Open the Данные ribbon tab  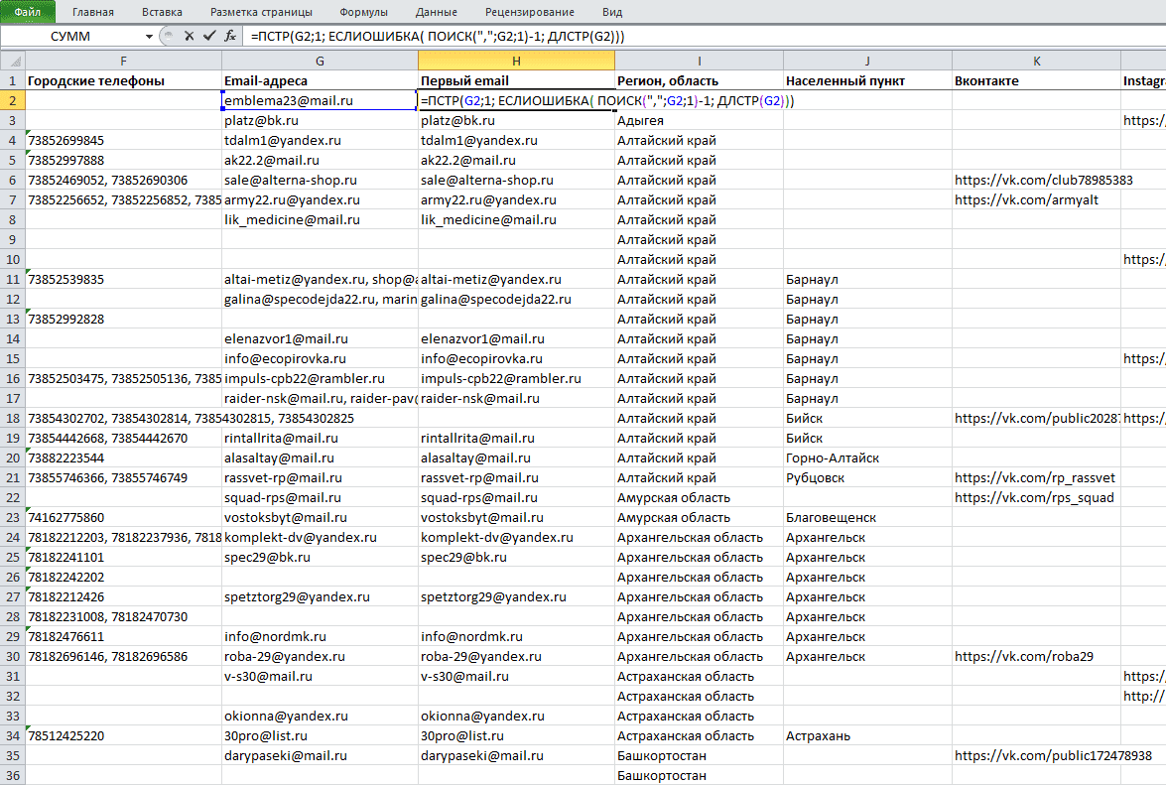pyautogui.click(x=437, y=12)
